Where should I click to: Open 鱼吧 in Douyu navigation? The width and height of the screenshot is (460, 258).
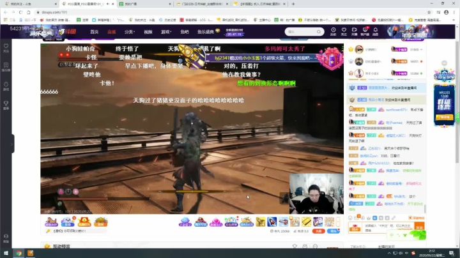(x=185, y=32)
